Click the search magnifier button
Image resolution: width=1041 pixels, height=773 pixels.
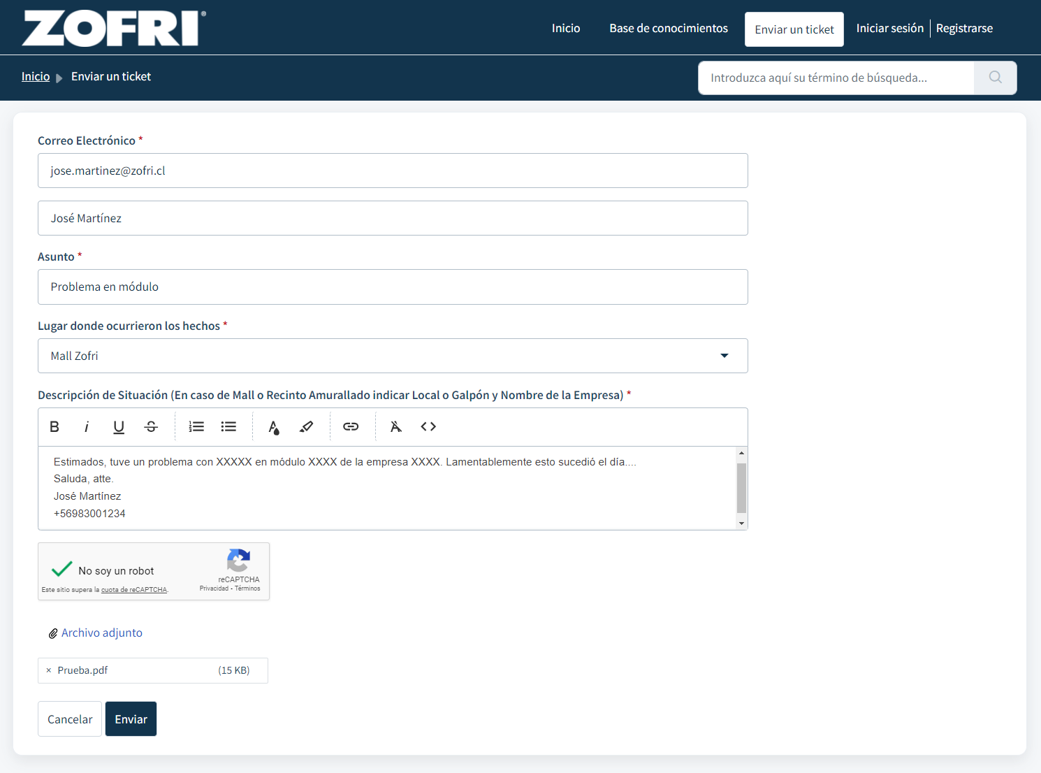pos(996,78)
